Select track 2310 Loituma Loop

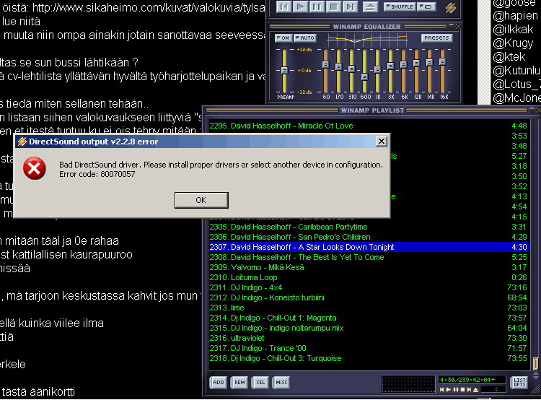(x=369, y=277)
